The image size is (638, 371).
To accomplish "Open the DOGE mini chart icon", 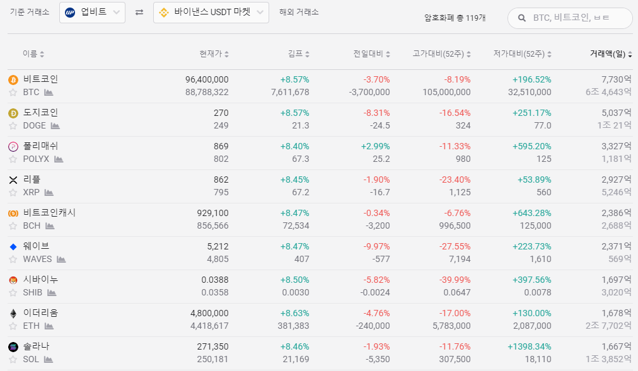I will [55, 126].
